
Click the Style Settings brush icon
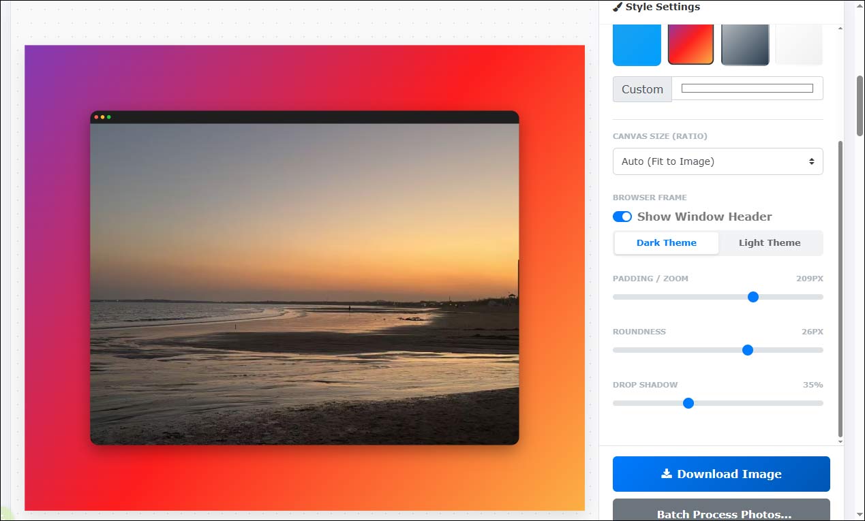coord(618,7)
